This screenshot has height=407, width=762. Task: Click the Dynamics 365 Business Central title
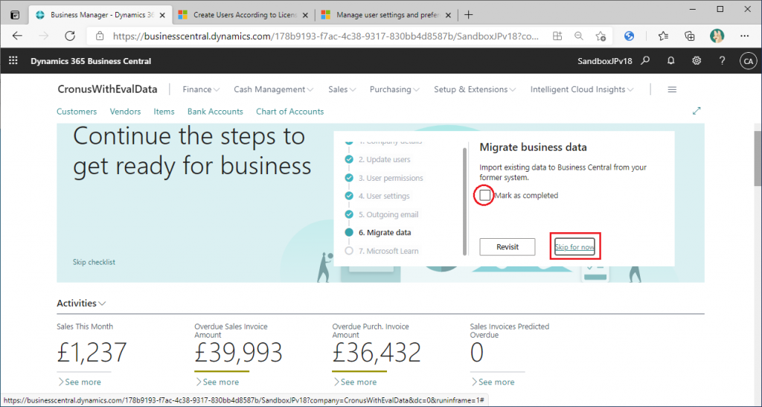91,61
